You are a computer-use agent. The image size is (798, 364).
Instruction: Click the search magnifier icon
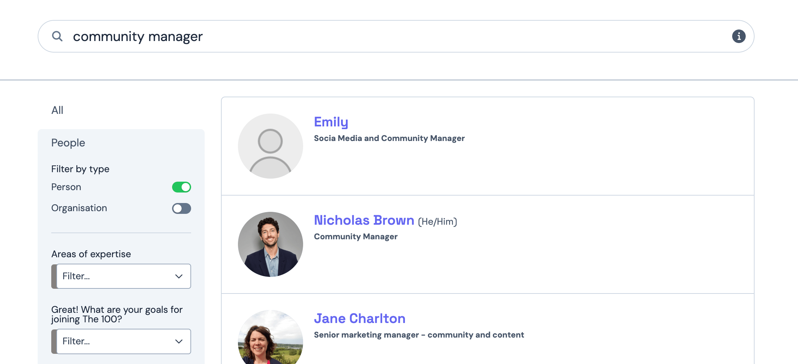[x=57, y=36]
